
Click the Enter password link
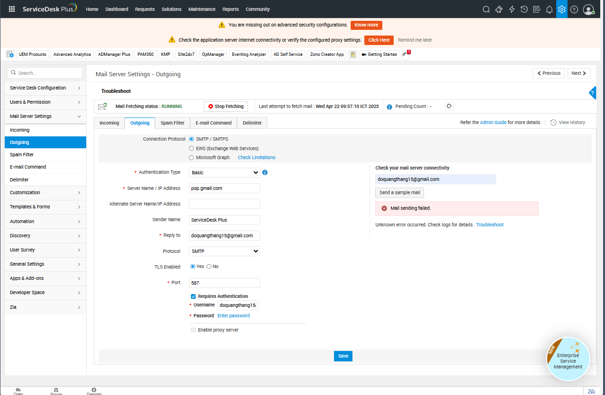point(234,316)
